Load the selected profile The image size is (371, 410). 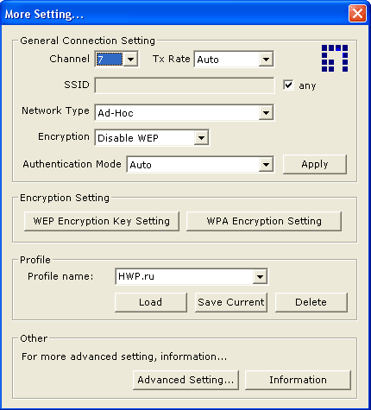click(151, 302)
